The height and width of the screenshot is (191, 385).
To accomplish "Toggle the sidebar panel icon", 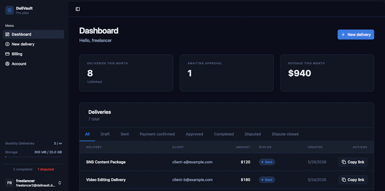I will point(77,9).
